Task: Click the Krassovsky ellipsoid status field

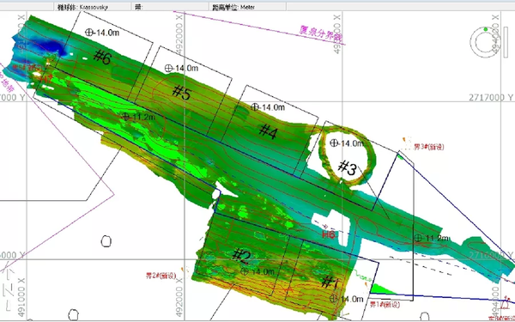Action: (93, 7)
